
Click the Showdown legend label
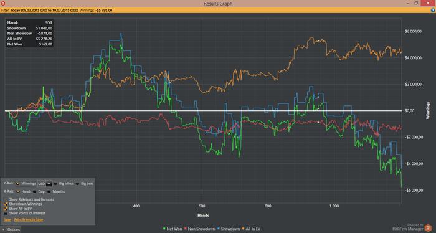pos(230,229)
